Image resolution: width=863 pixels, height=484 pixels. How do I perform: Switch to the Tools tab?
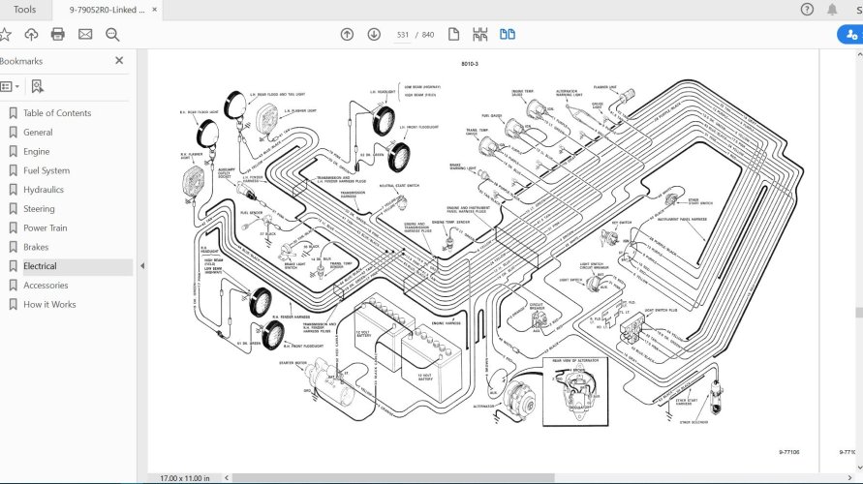[25, 10]
